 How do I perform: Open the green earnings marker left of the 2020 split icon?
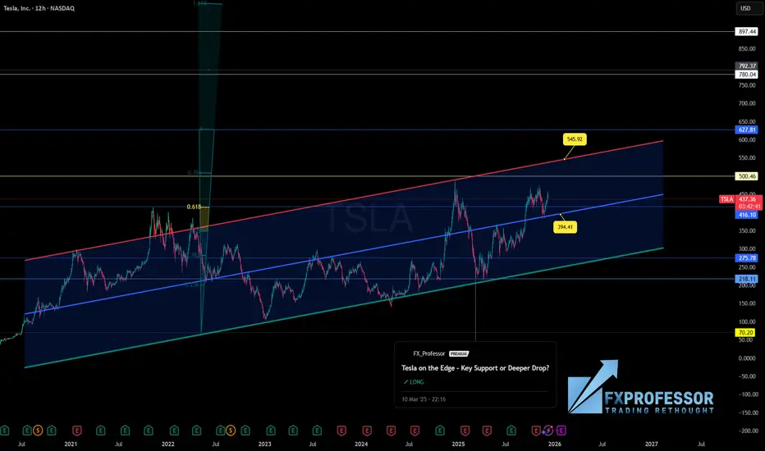tap(27, 430)
